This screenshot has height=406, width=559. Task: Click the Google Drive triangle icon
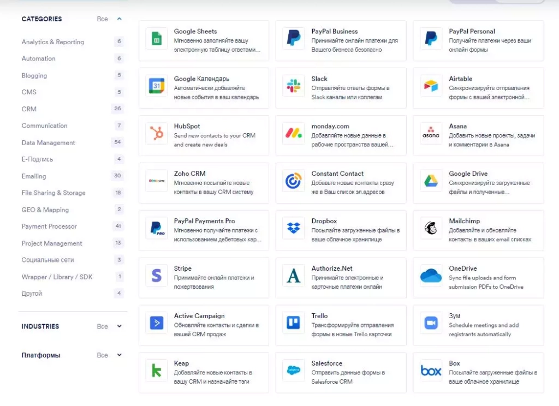(x=431, y=181)
